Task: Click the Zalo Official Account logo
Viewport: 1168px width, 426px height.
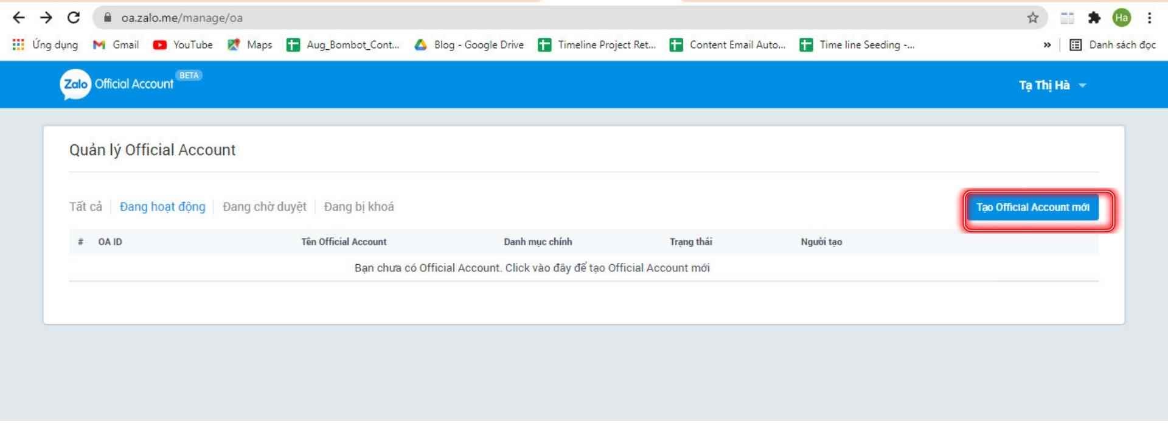Action: 117,84
